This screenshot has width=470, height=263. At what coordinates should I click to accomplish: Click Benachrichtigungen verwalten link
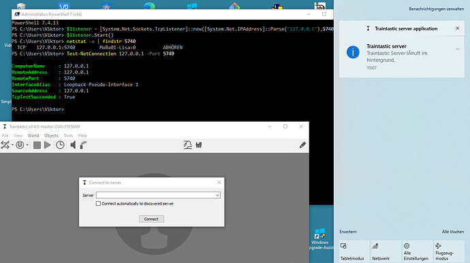[x=436, y=9]
